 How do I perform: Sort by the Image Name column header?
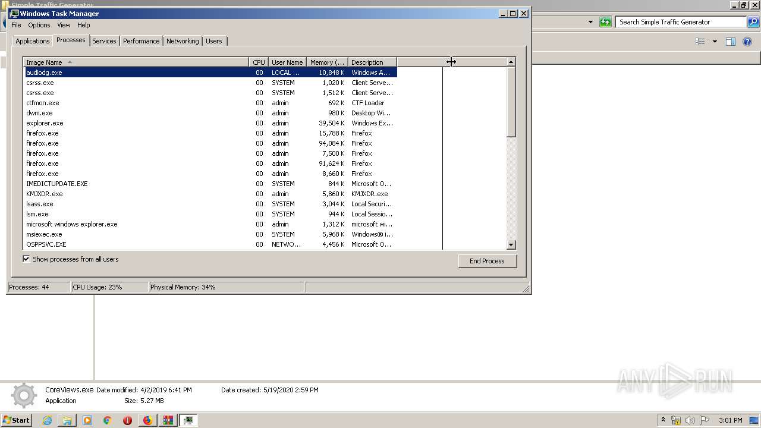point(136,62)
